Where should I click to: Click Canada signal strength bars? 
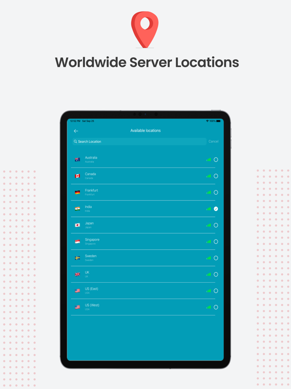pyautogui.click(x=208, y=176)
